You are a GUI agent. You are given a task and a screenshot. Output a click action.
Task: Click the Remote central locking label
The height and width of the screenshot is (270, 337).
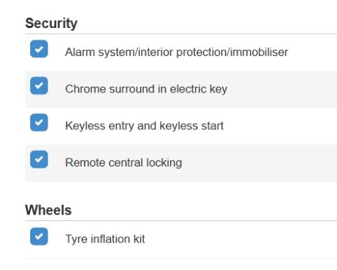point(124,163)
